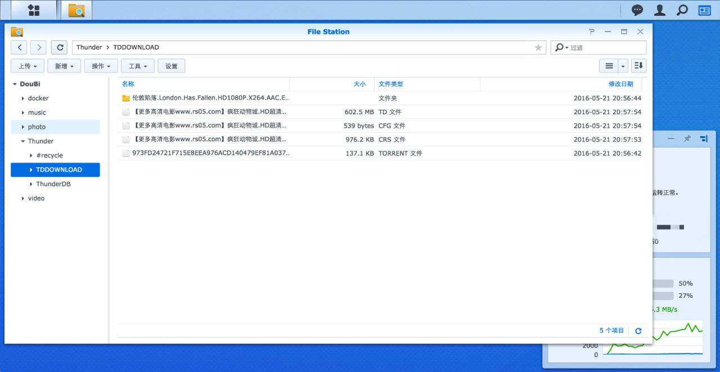
Task: Select the ThunderDB folder in sidebar
Action: coord(53,184)
